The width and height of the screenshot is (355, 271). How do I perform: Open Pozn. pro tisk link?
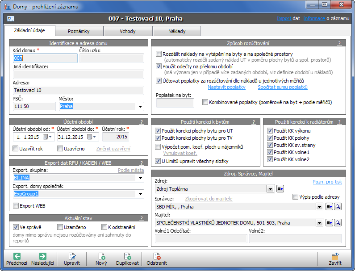pos(327,182)
